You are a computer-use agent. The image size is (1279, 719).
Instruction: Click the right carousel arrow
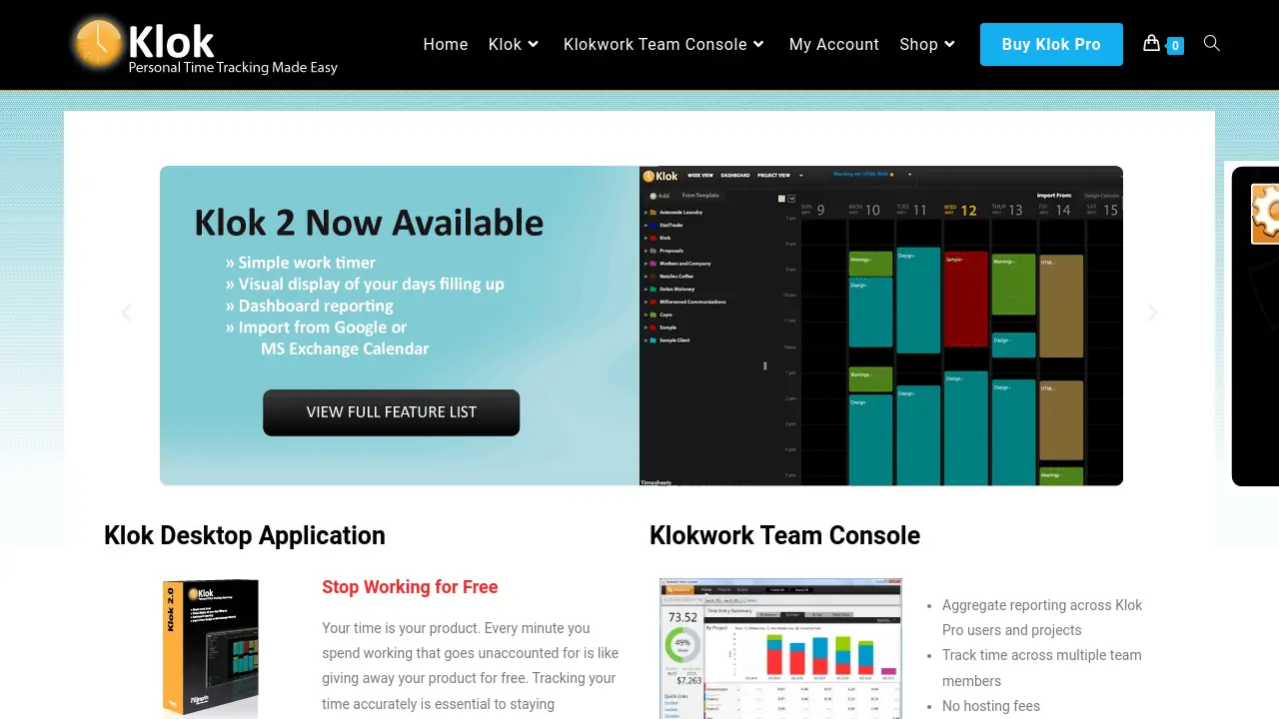click(x=1152, y=312)
